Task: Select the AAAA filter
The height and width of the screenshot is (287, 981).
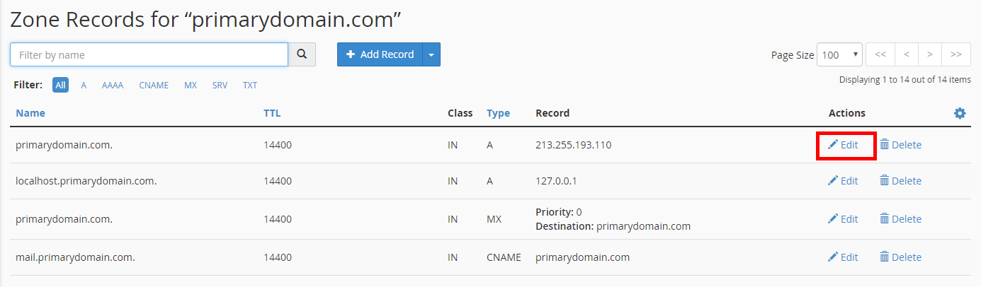Action: (x=113, y=86)
